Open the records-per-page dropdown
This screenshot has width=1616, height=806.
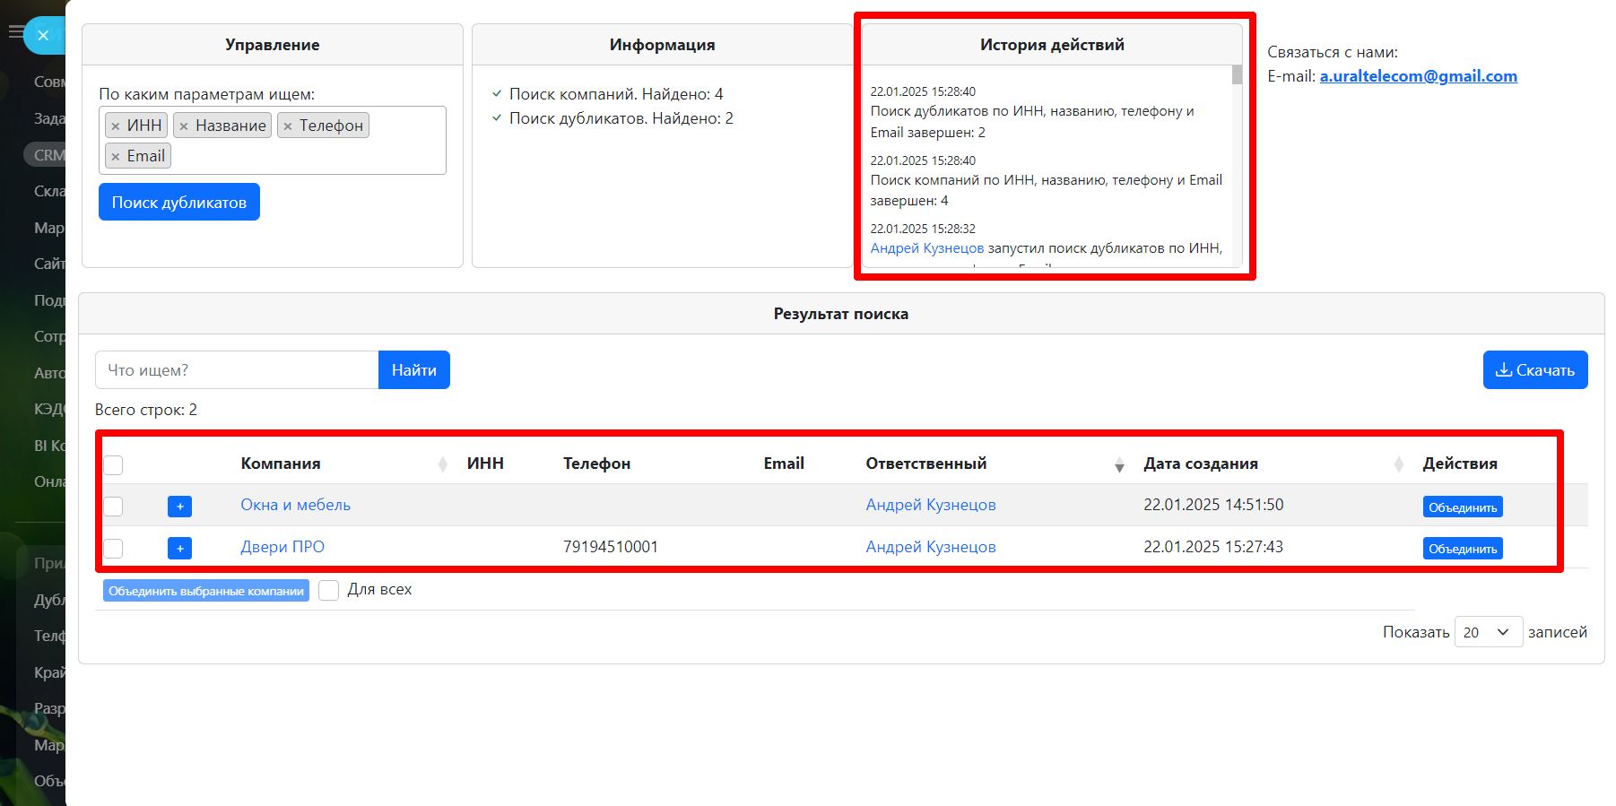tap(1488, 632)
